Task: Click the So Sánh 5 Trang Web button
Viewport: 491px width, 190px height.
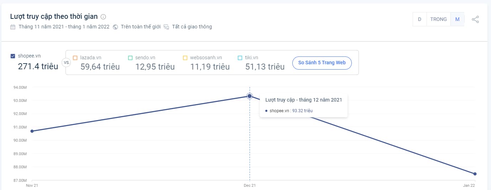Action: 322,63
